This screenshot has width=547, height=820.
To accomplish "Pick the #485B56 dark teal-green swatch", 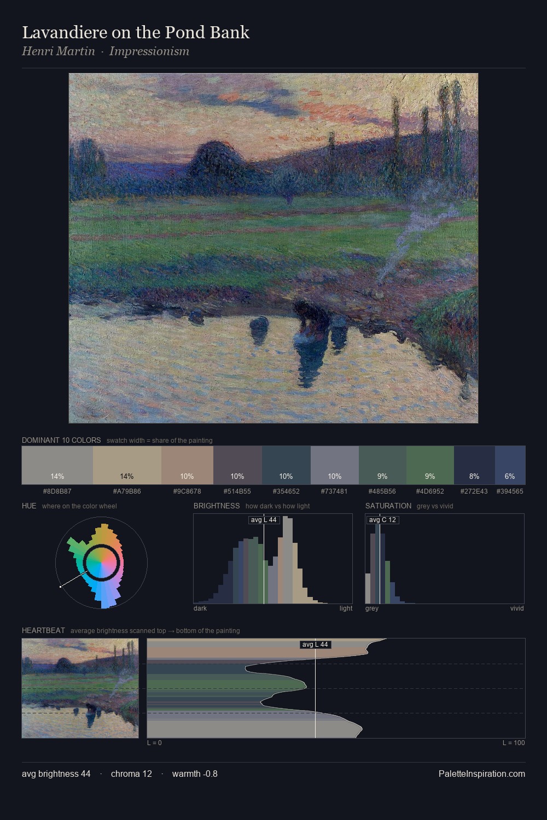I will point(382,465).
